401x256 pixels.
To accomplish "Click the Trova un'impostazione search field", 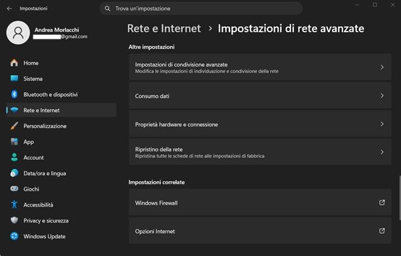I will [x=201, y=9].
